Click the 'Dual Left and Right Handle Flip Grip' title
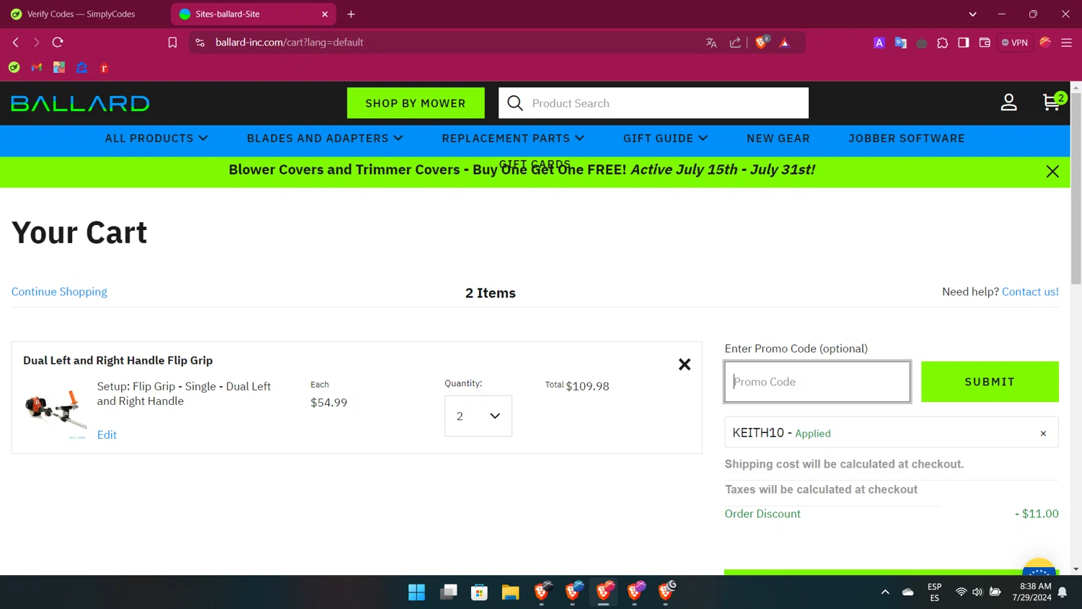 coord(118,360)
